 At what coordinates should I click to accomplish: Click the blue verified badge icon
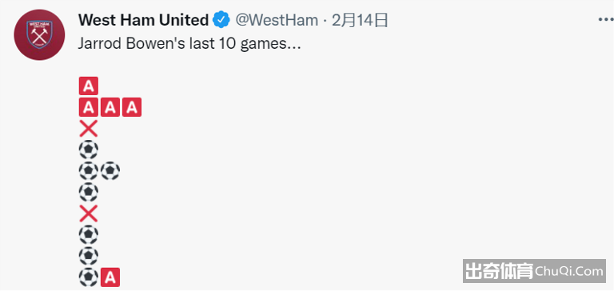click(x=221, y=20)
